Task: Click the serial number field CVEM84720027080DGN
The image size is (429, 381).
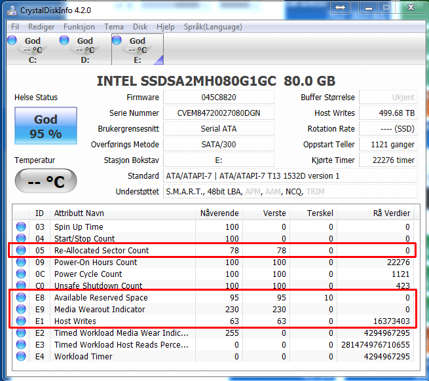Action: 219,113
